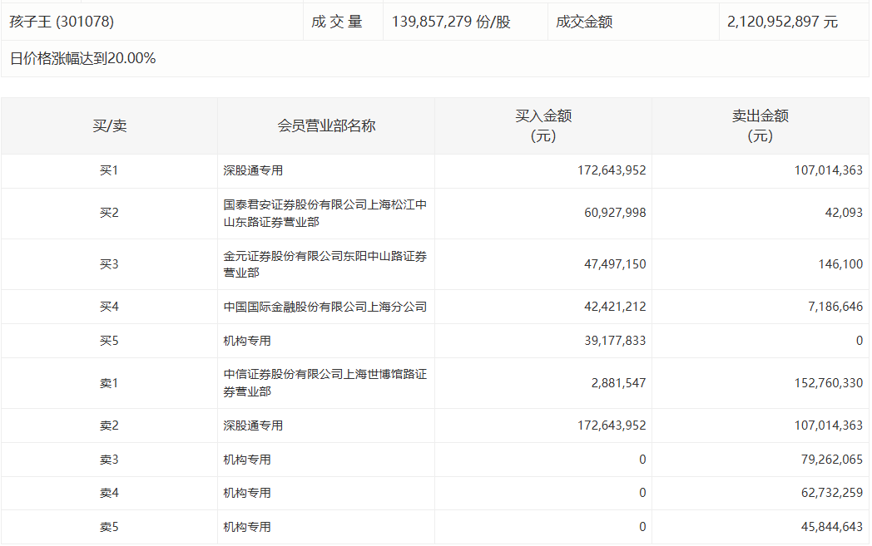Click the 会员营业部名称 column header
Image resolution: width=872 pixels, height=546 pixels.
point(326,126)
